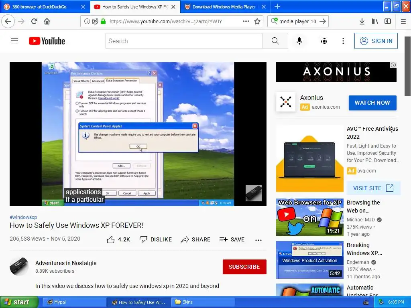Viewport: 411px width, 308px height.
Task: Click the page vertical scrollbar thumb
Action: coord(408,66)
